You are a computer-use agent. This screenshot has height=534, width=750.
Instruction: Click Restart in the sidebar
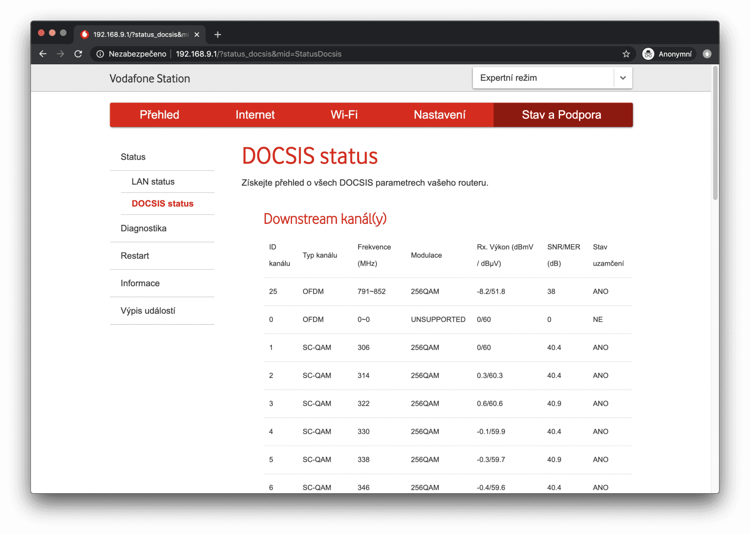pyautogui.click(x=135, y=256)
